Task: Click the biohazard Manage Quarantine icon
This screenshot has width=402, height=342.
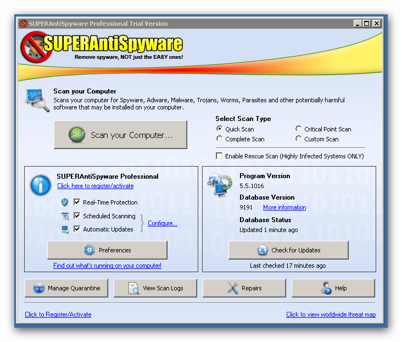Action: click(39, 288)
